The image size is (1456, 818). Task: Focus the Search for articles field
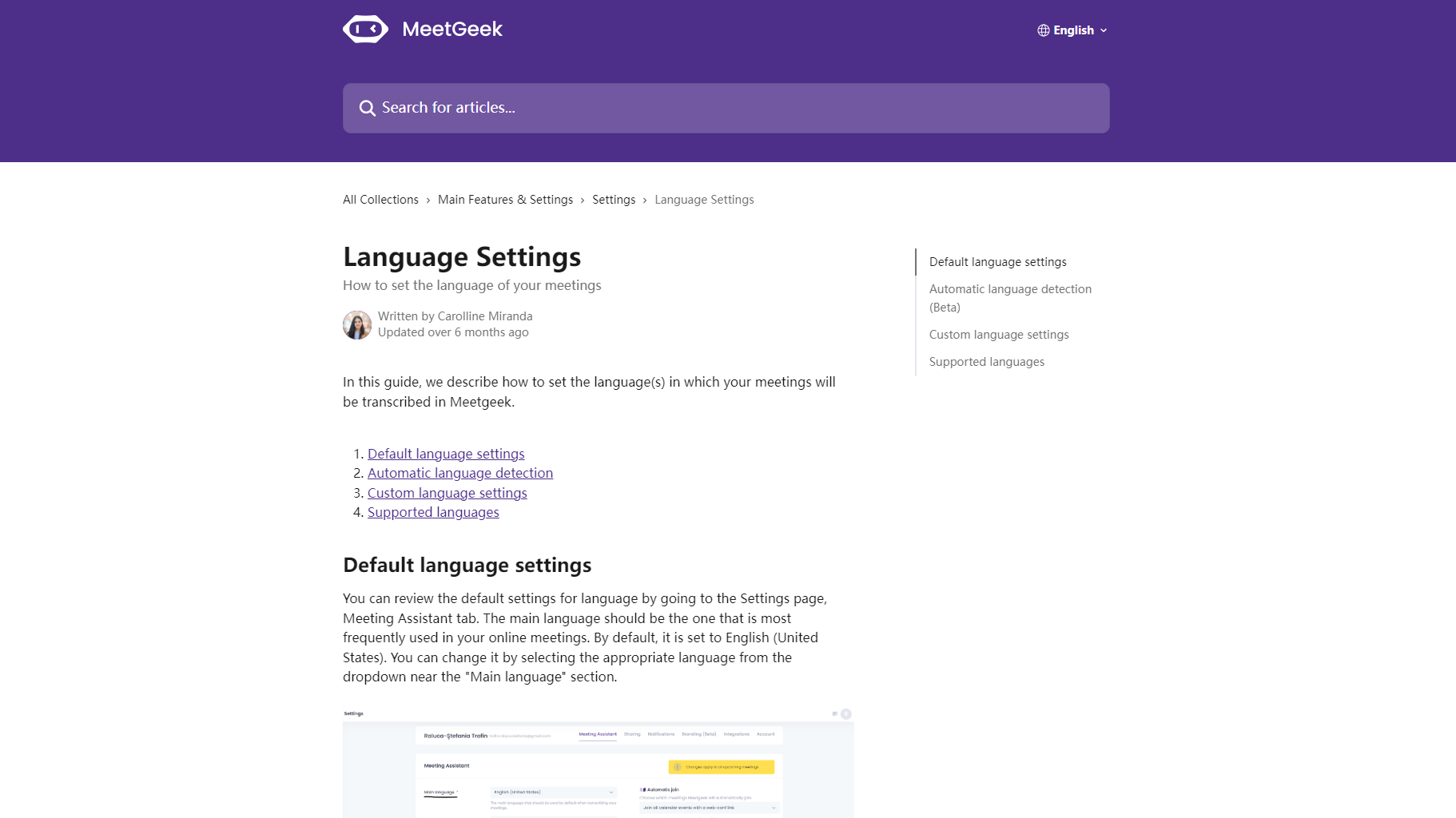[726, 108]
